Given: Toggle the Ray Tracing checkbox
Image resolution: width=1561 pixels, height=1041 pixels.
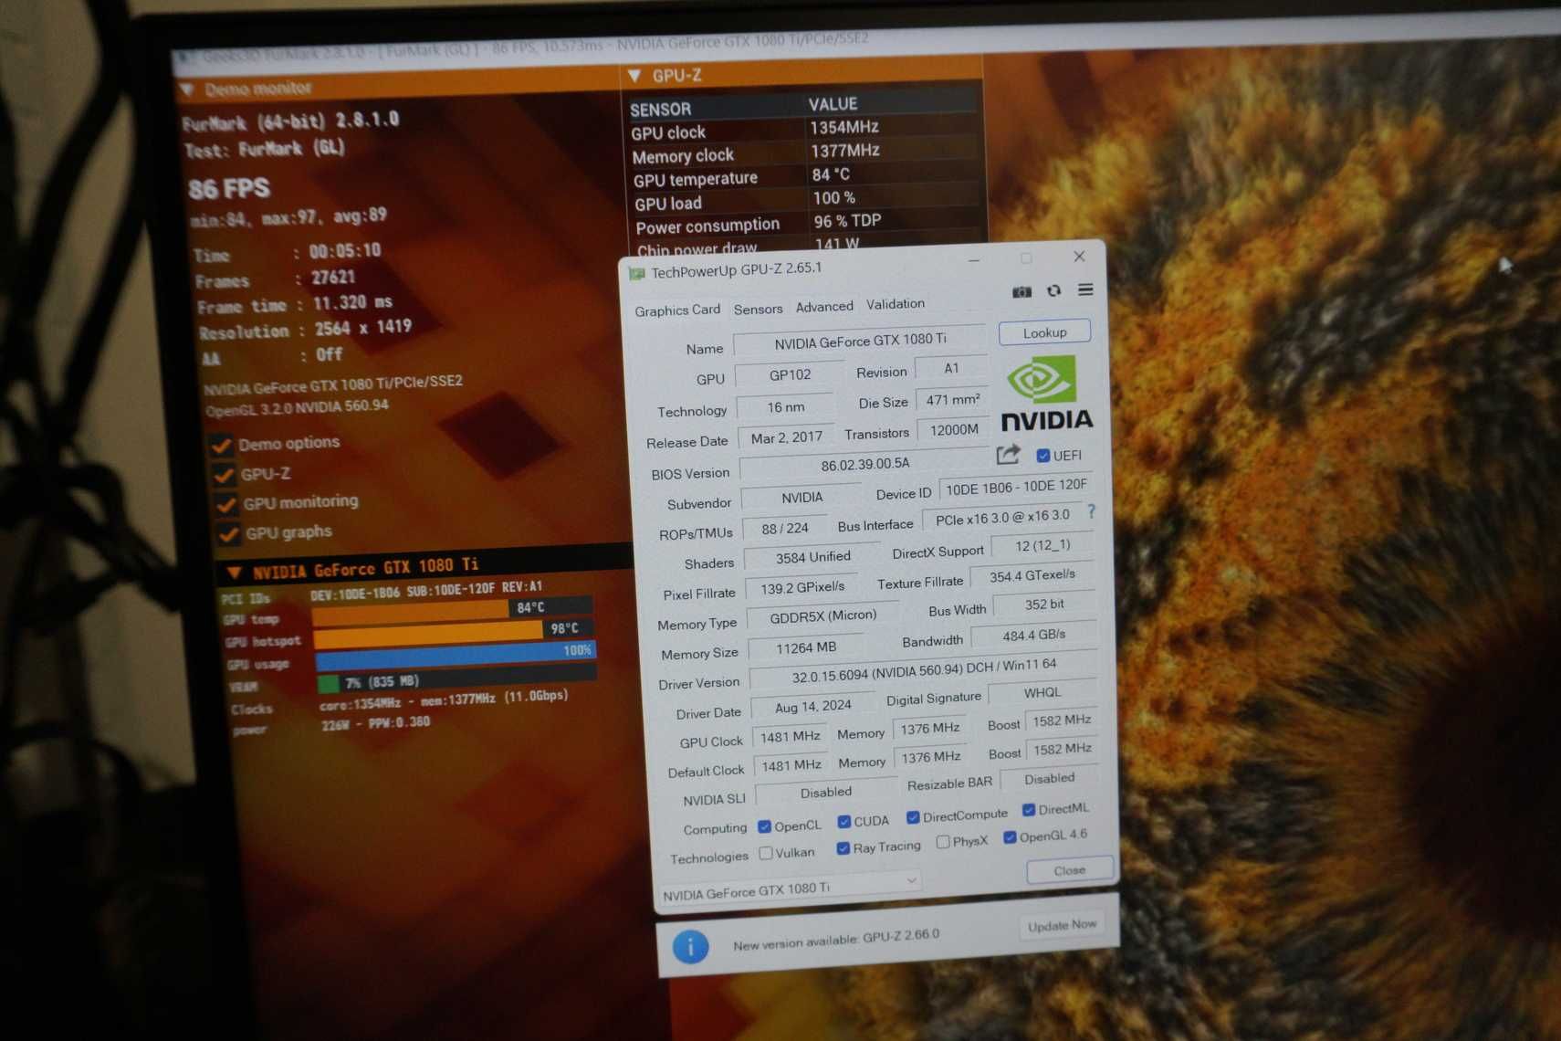Looking at the screenshot, I should (x=843, y=848).
